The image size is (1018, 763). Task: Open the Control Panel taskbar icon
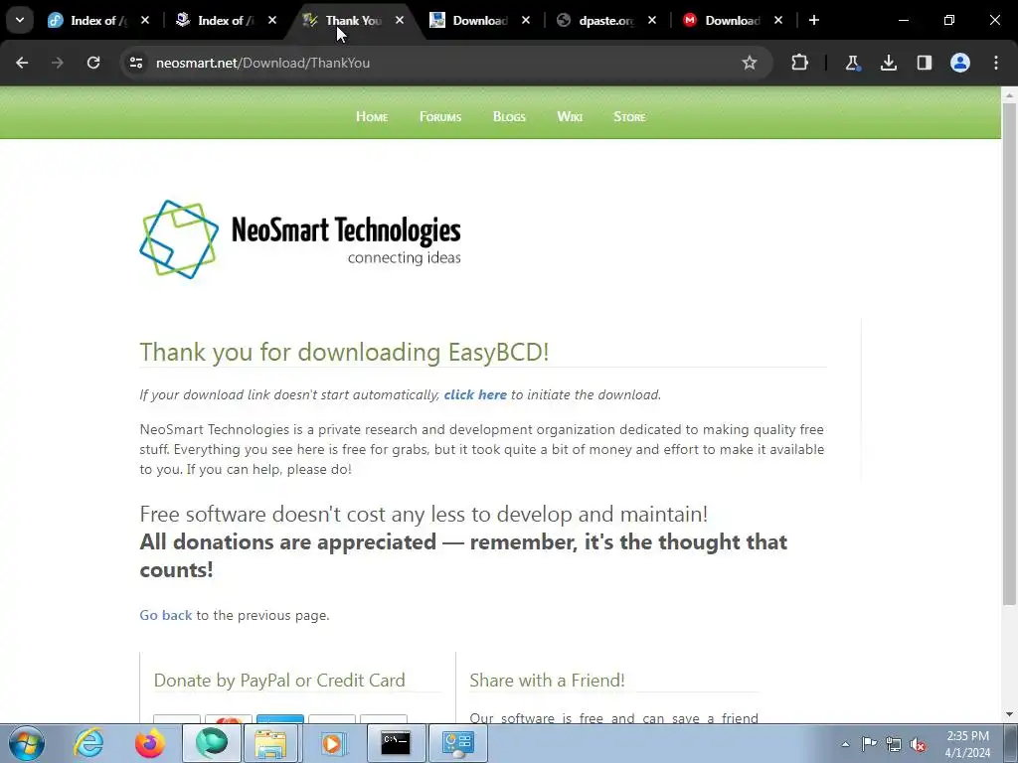click(458, 743)
